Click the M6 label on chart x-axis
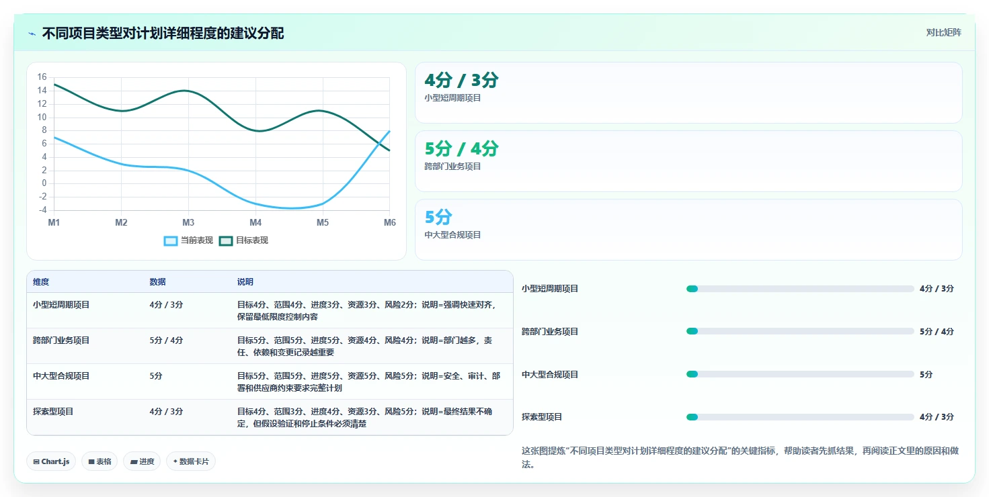 tap(389, 222)
